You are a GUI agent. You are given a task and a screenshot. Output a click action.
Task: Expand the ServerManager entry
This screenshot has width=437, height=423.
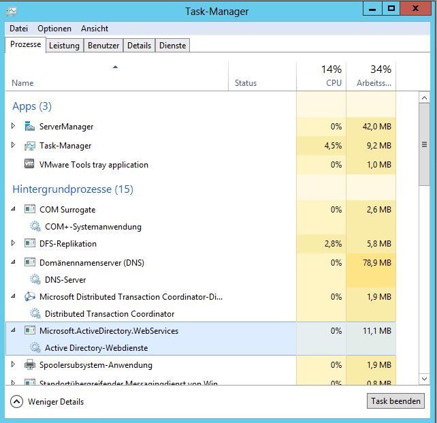(x=13, y=126)
